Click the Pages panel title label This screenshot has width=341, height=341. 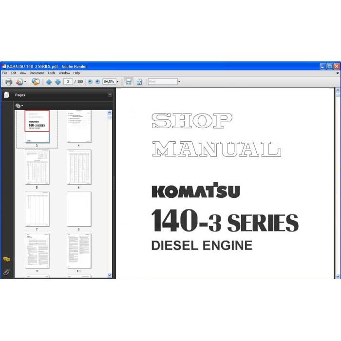(20, 95)
